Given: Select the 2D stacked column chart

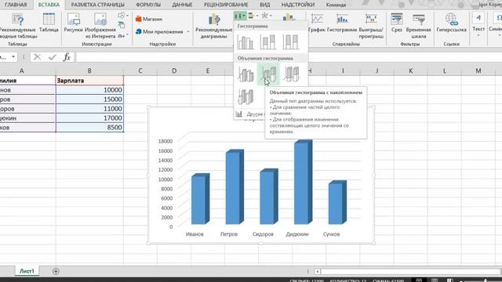Looking at the screenshot, I should point(268,42).
